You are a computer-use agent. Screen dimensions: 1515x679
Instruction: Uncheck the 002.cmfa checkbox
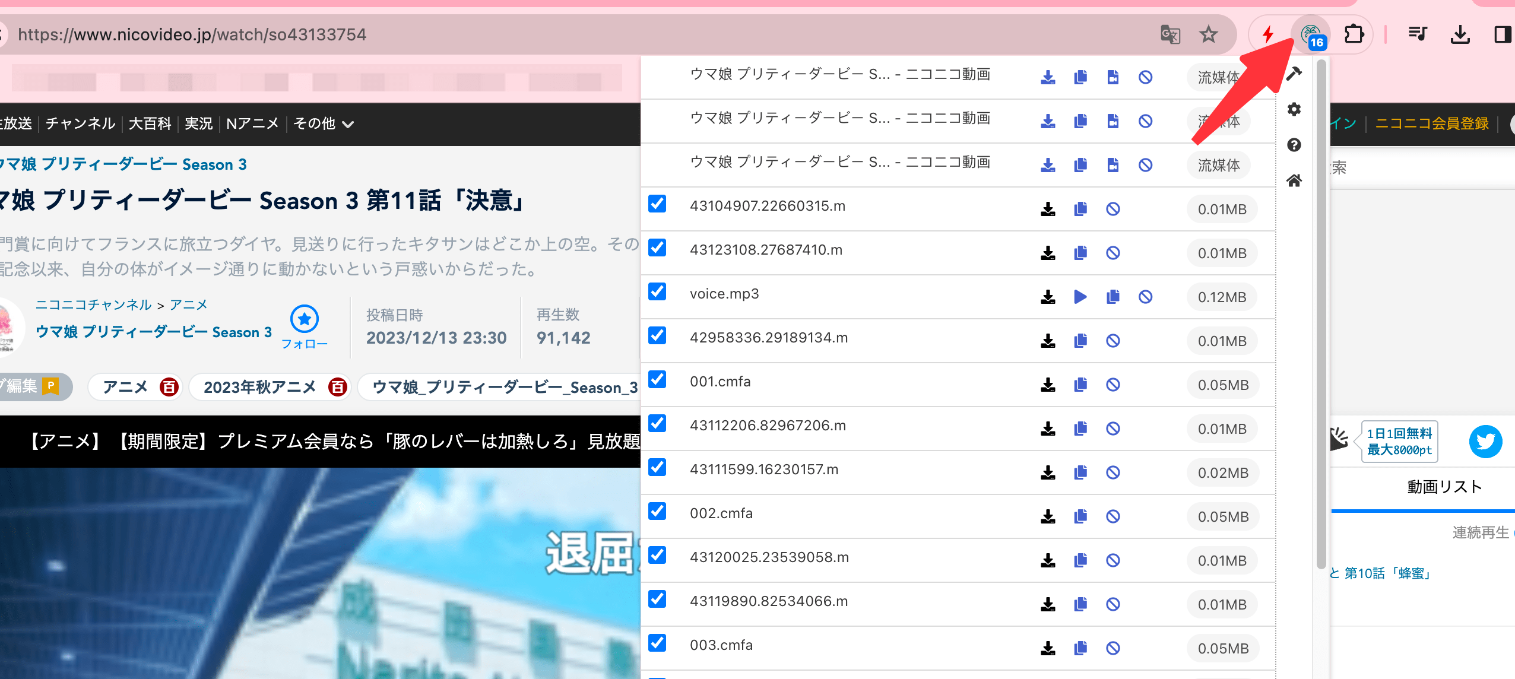coord(657,511)
